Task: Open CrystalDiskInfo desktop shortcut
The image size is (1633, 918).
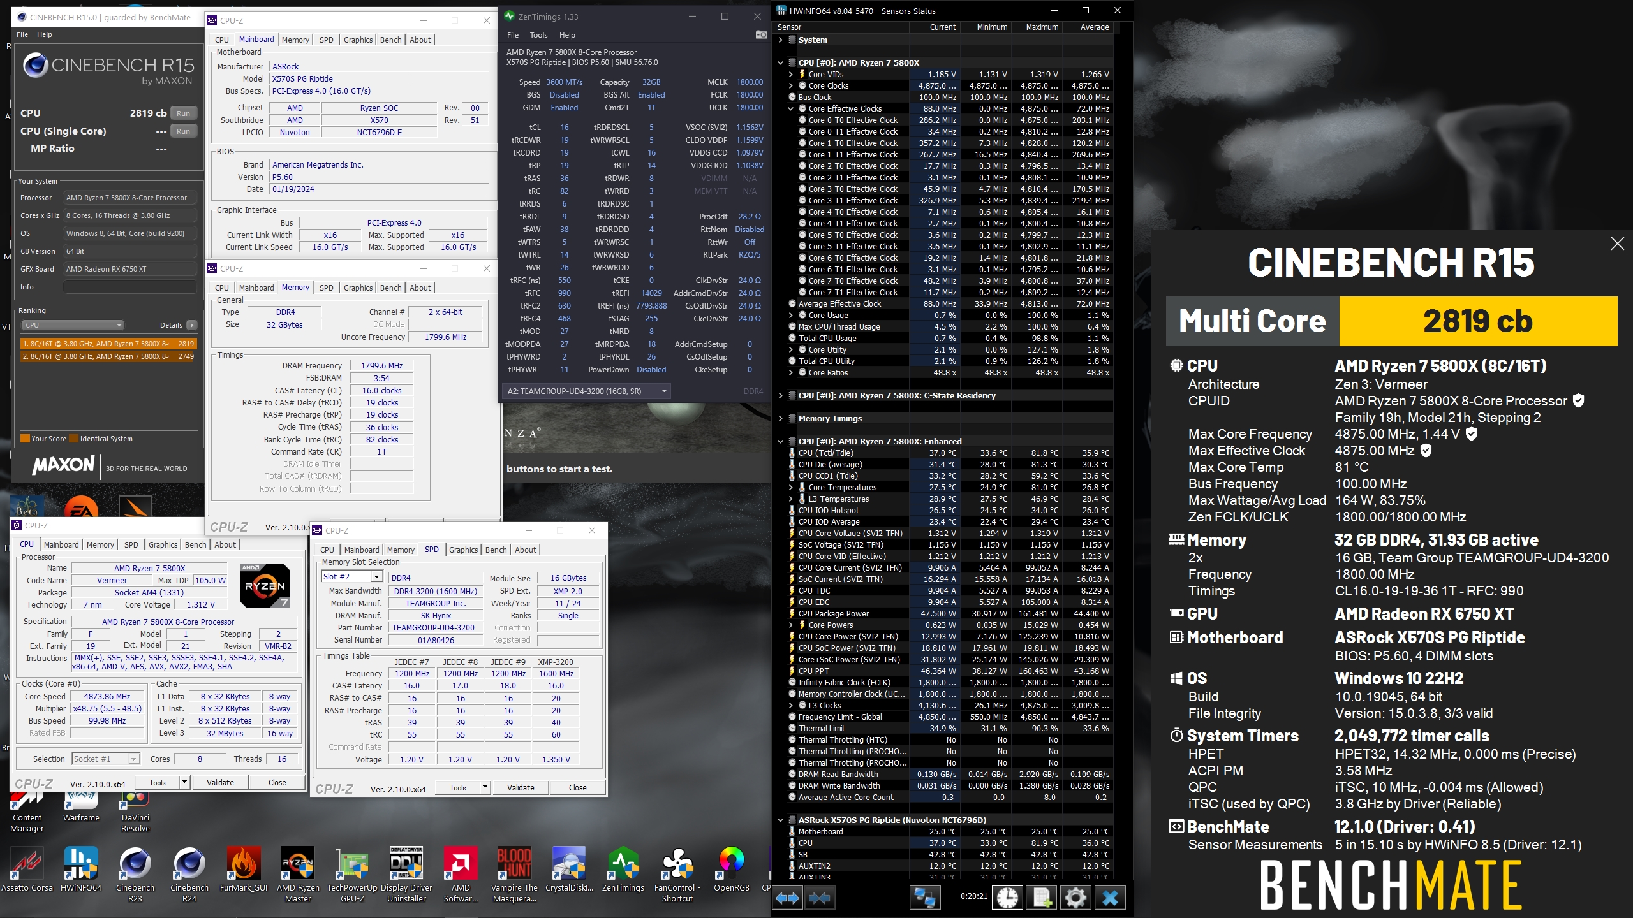Action: (x=569, y=870)
